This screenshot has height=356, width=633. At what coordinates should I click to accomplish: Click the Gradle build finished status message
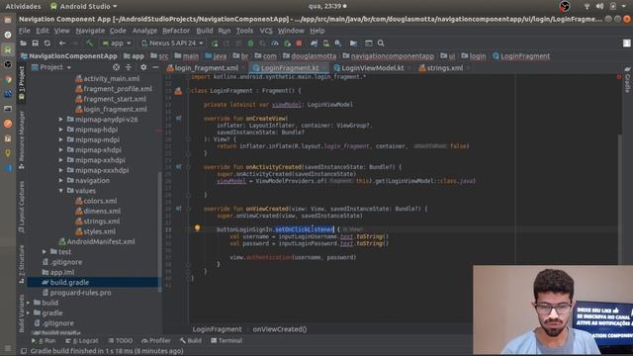coord(107,351)
